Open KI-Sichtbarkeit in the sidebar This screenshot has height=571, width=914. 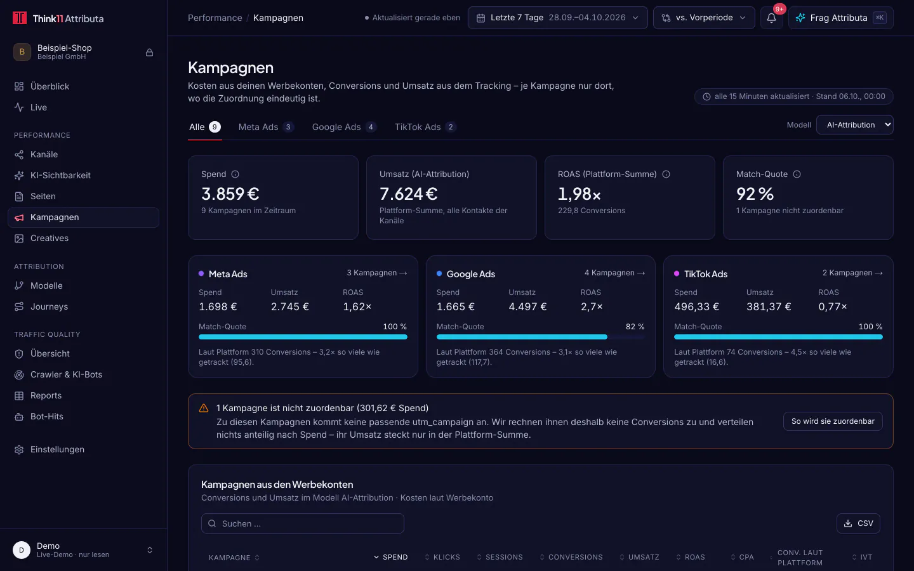pyautogui.click(x=83, y=175)
